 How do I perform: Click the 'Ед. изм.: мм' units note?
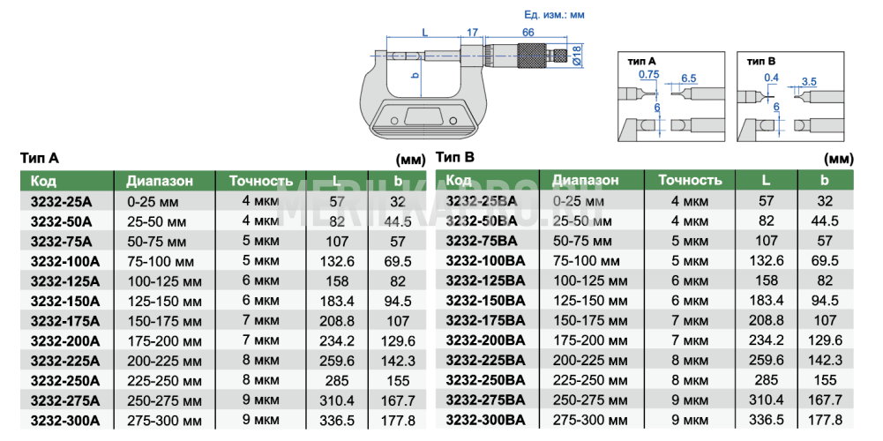554,15
